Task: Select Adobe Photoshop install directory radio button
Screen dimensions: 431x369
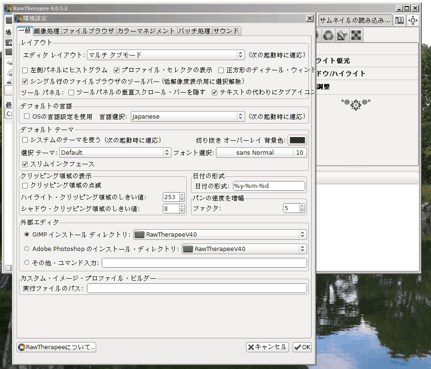Action: coord(27,249)
